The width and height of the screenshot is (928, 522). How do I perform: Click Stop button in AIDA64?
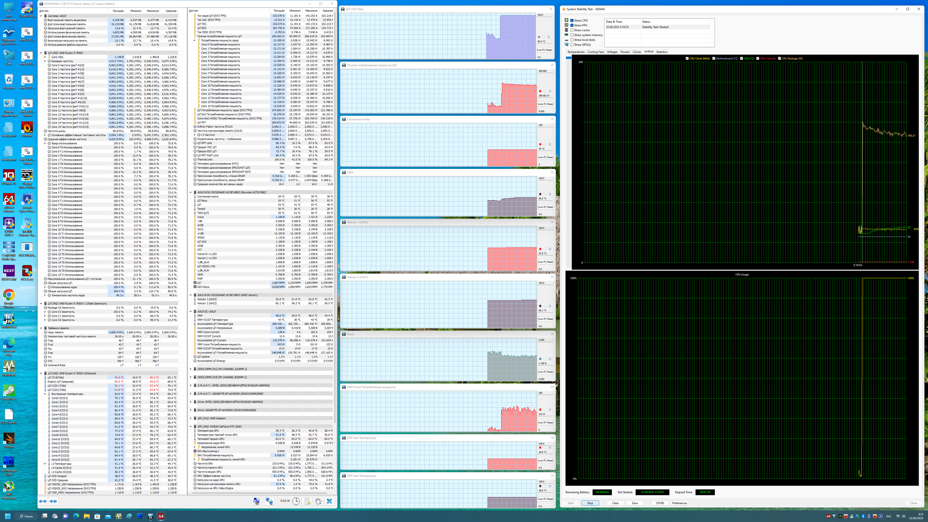[590, 503]
